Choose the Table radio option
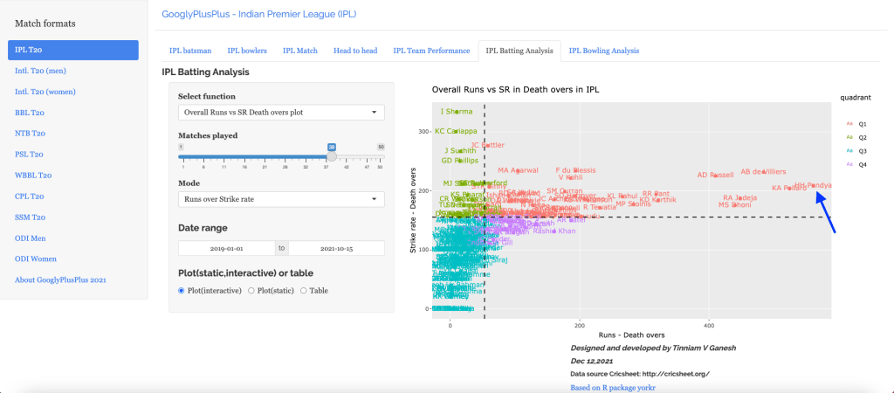The height and width of the screenshot is (393, 894). tap(303, 291)
